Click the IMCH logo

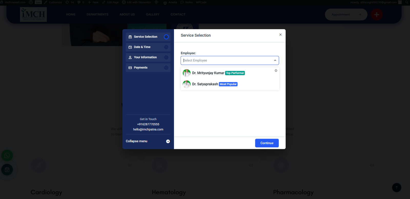(33, 14)
